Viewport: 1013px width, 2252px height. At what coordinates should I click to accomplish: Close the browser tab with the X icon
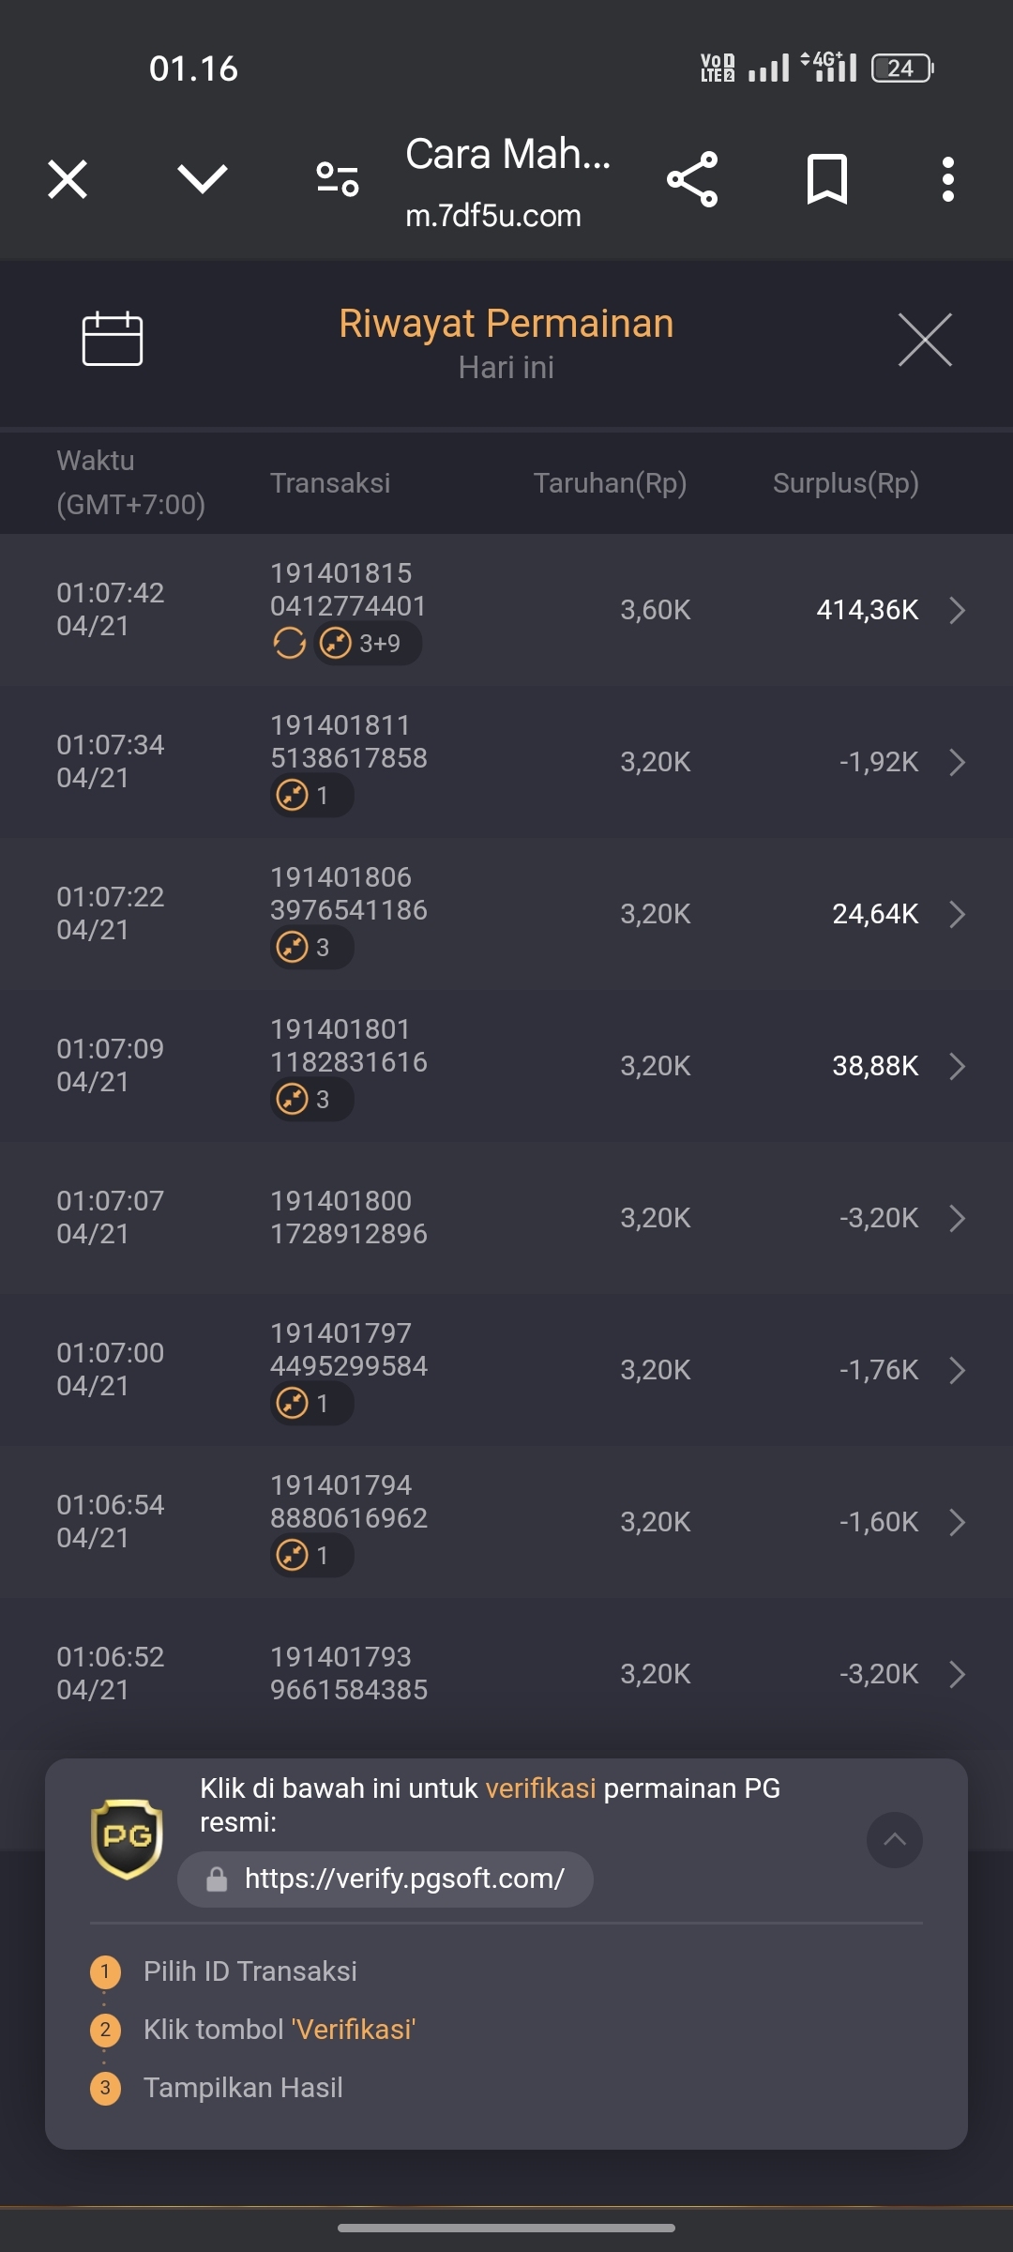(x=68, y=178)
